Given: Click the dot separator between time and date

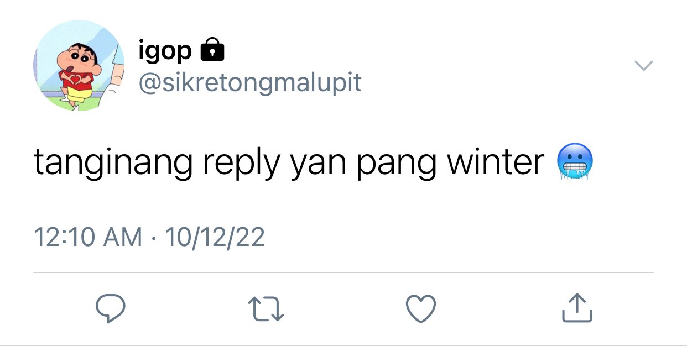Looking at the screenshot, I should point(153,238).
